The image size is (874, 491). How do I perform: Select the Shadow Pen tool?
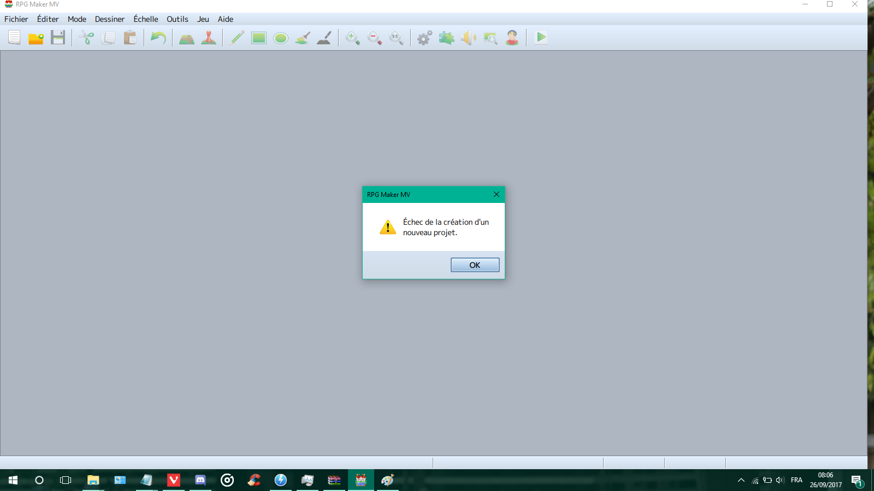coord(324,38)
